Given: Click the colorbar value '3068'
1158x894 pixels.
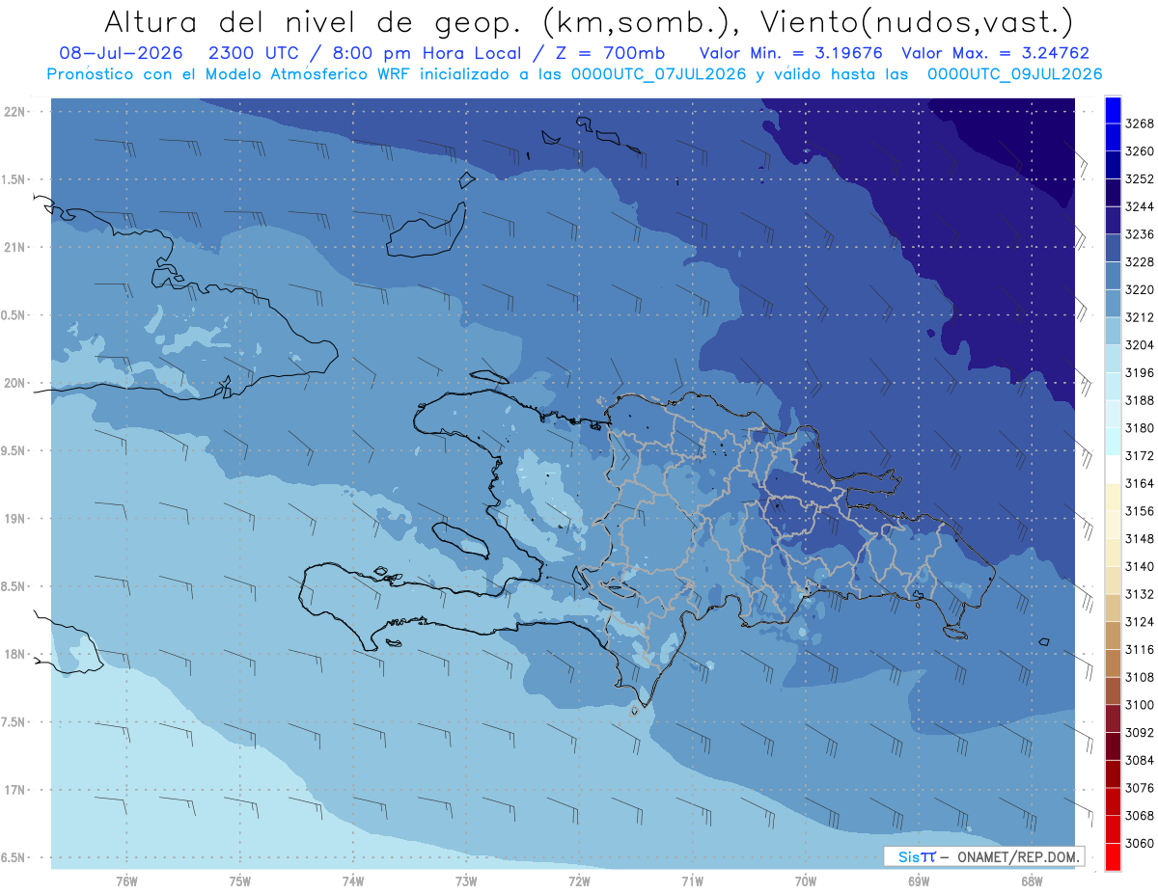Looking at the screenshot, I should point(1140,816).
